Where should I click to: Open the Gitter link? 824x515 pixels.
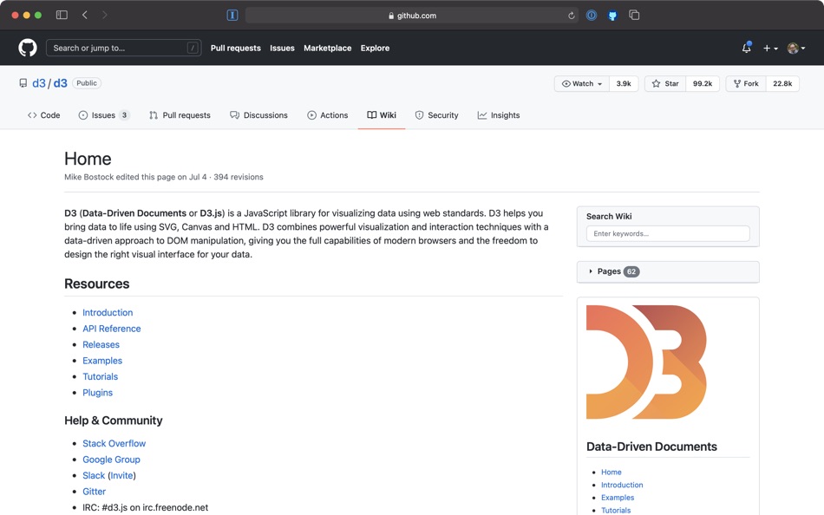tap(94, 492)
